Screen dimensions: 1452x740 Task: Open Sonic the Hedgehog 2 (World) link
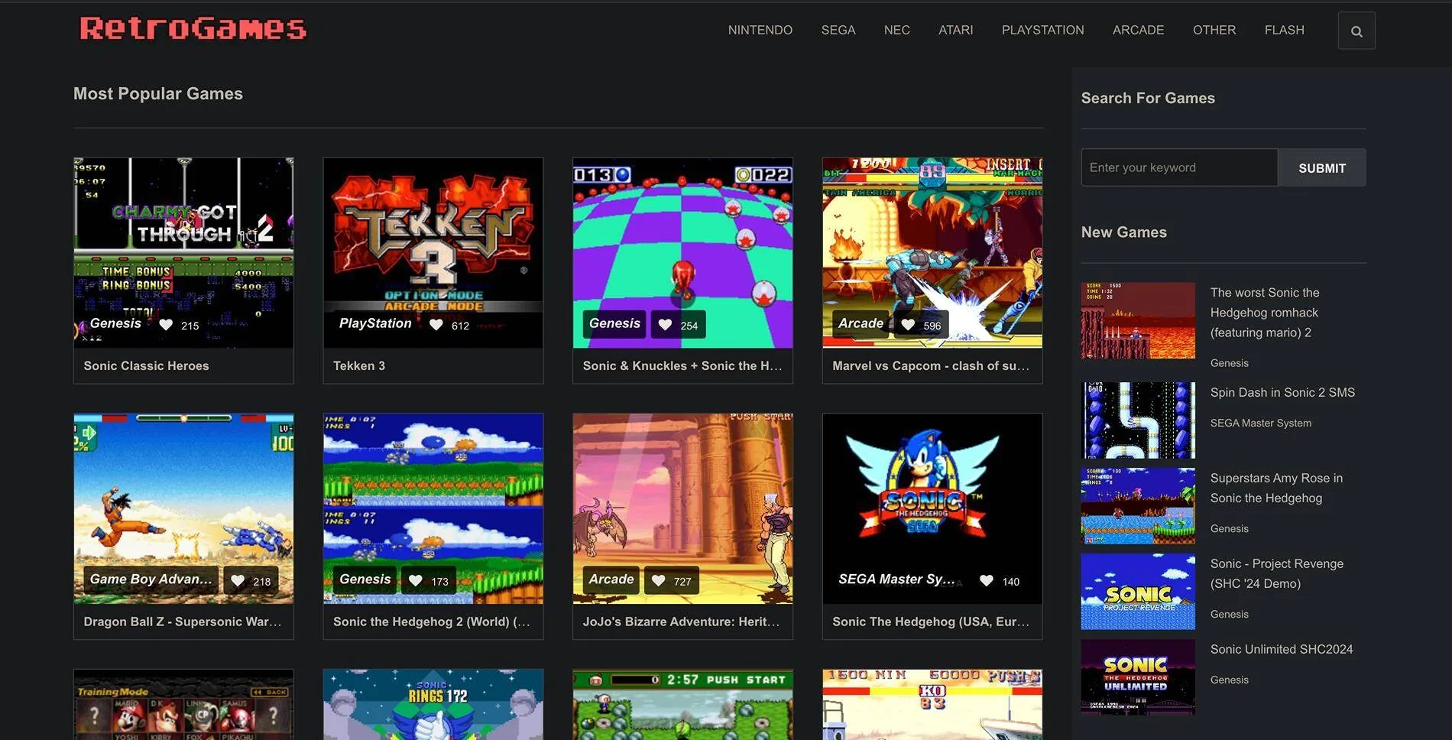point(432,622)
